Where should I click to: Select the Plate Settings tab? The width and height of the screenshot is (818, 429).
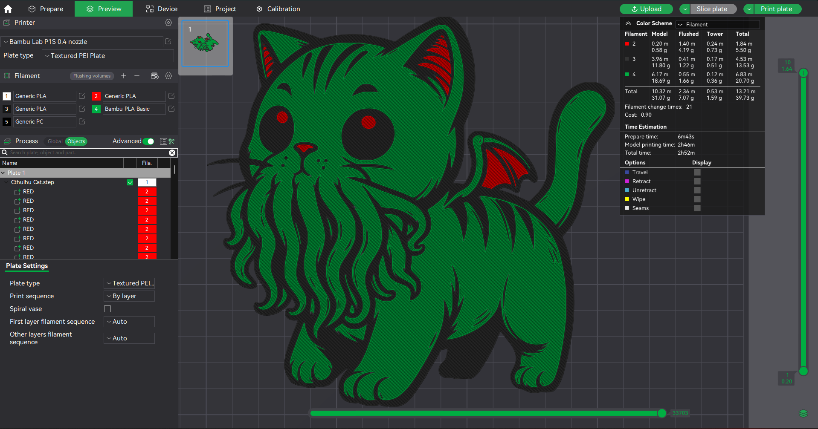tap(27, 266)
